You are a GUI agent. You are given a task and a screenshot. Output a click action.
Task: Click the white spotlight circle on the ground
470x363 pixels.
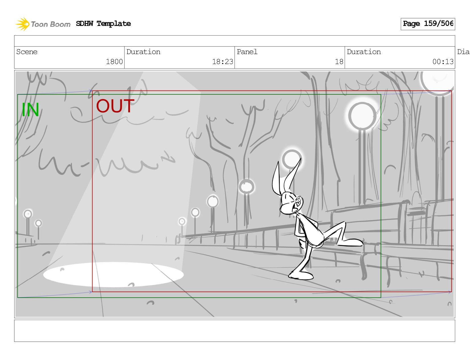(113, 275)
